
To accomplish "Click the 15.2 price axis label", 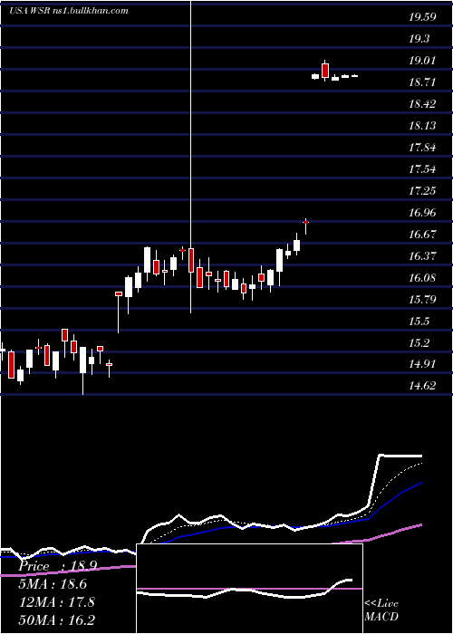I will [419, 343].
